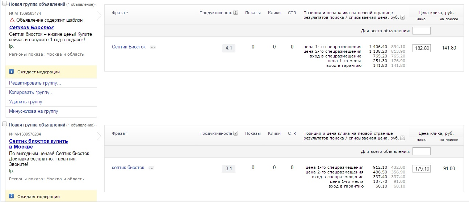Viewport: 469px width, 202px height.
Task: Select the 486.50 second special placement price
Action: tap(380, 172)
